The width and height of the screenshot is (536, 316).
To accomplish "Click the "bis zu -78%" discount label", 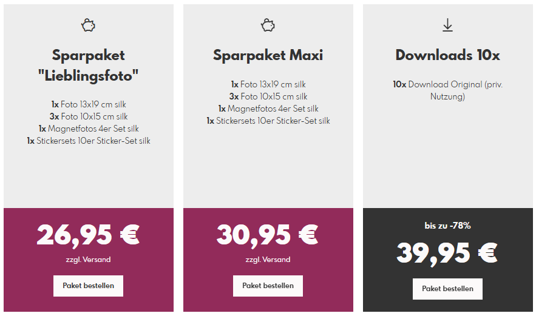I will tap(447, 226).
